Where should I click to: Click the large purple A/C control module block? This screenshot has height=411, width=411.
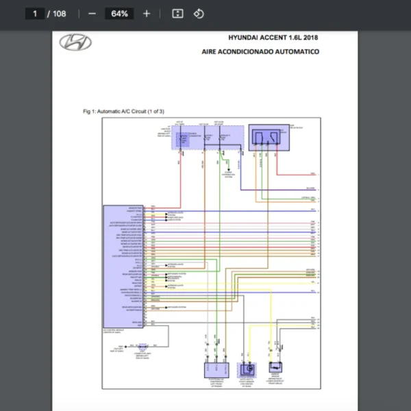(123, 265)
